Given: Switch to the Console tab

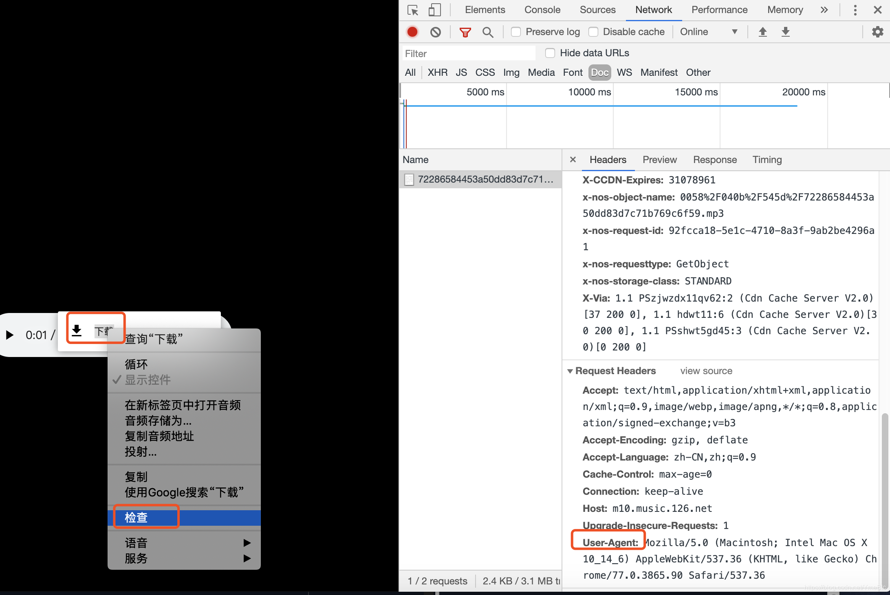Looking at the screenshot, I should pyautogui.click(x=542, y=10).
